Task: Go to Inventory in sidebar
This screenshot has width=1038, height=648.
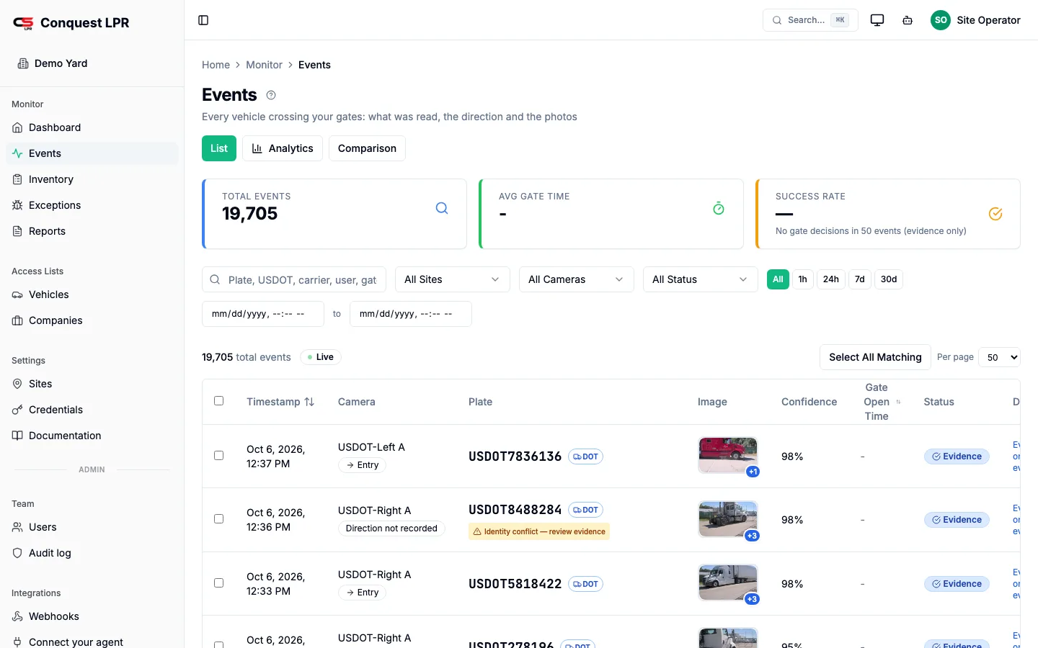Action: [x=92, y=179]
